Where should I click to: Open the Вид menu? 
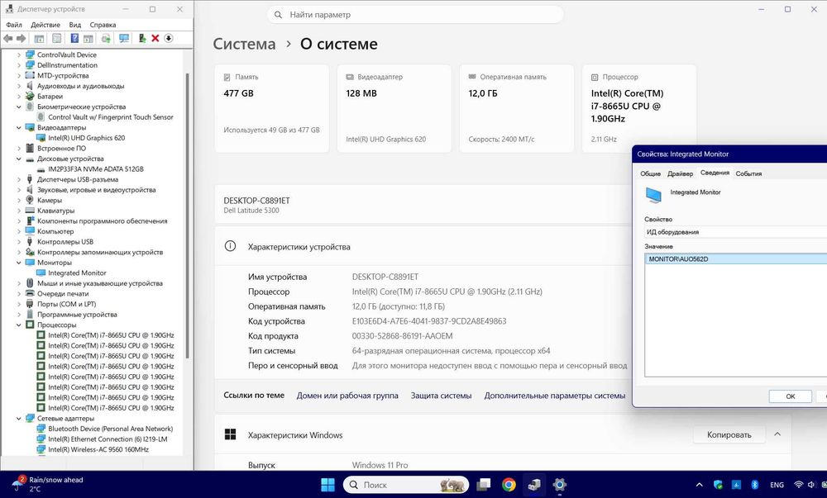(75, 25)
